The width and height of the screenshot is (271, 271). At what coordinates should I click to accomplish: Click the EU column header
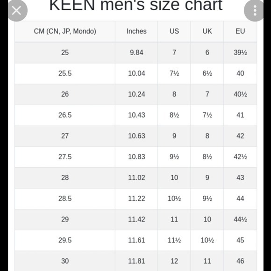click(x=240, y=31)
